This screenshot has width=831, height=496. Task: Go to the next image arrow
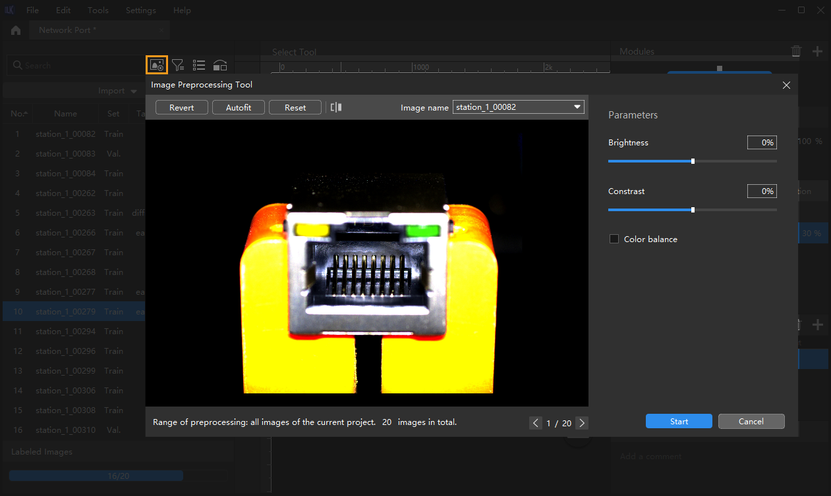tap(581, 423)
